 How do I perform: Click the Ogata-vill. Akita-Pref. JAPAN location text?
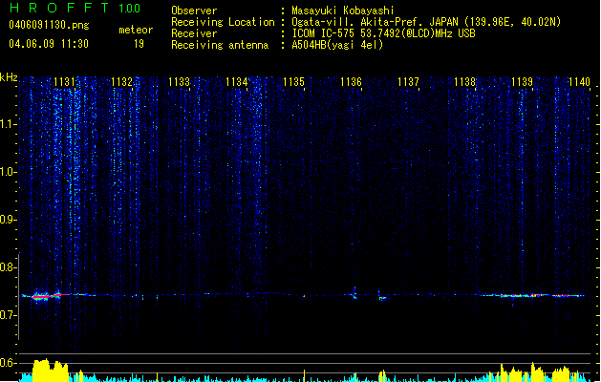[426, 22]
